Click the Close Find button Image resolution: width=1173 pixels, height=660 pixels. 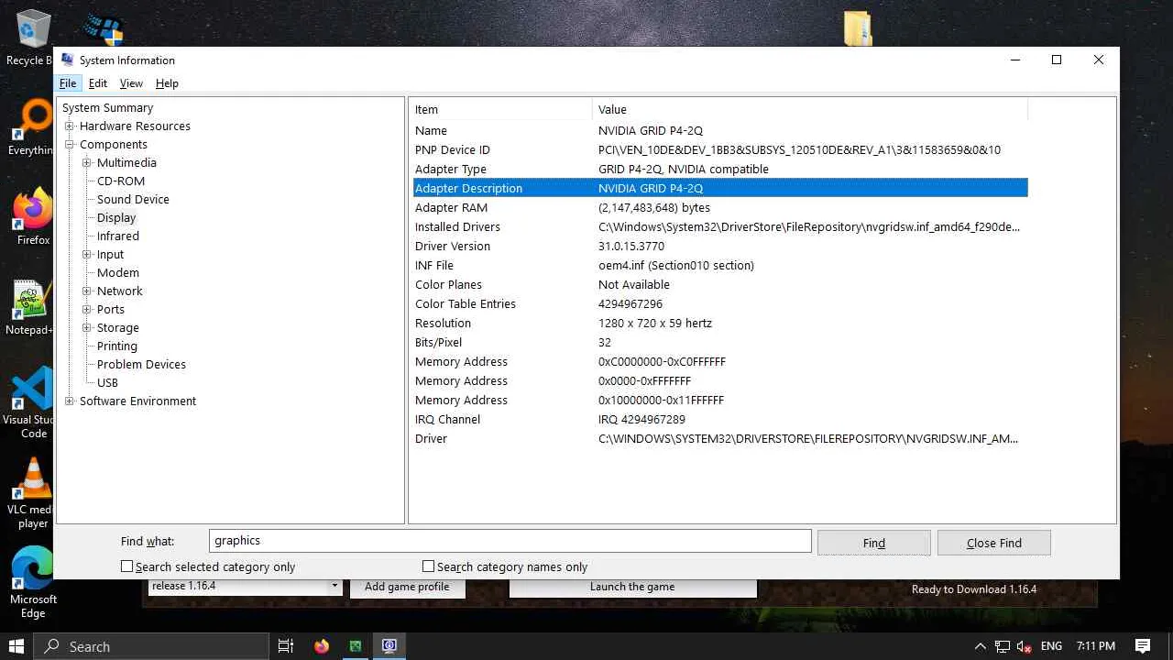coord(994,543)
